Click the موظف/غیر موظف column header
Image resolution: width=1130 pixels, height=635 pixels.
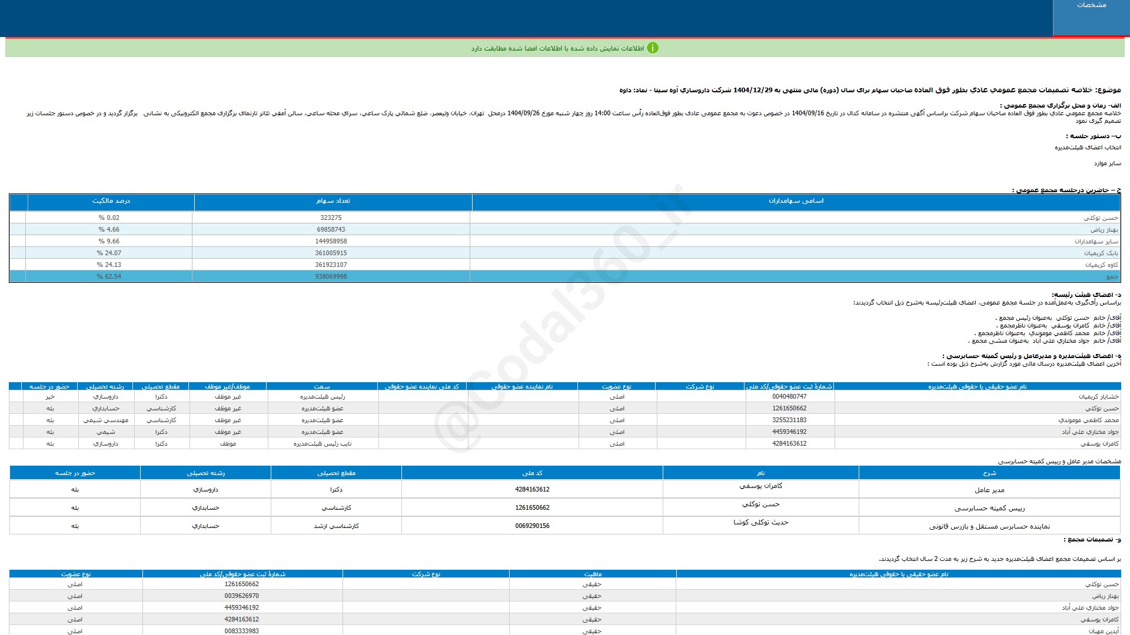(227, 387)
